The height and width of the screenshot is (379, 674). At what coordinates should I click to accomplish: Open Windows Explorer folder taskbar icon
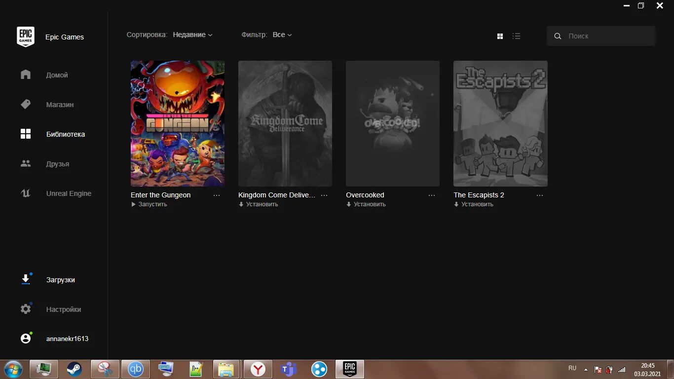[x=226, y=369]
